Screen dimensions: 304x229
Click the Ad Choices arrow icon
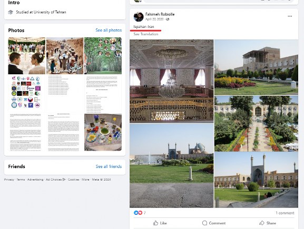tap(64, 180)
